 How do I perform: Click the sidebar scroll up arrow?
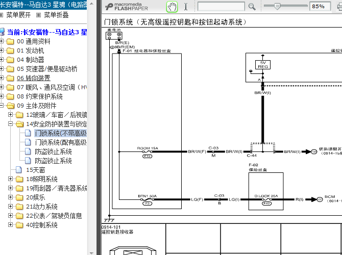pyautogui.click(x=91, y=4)
